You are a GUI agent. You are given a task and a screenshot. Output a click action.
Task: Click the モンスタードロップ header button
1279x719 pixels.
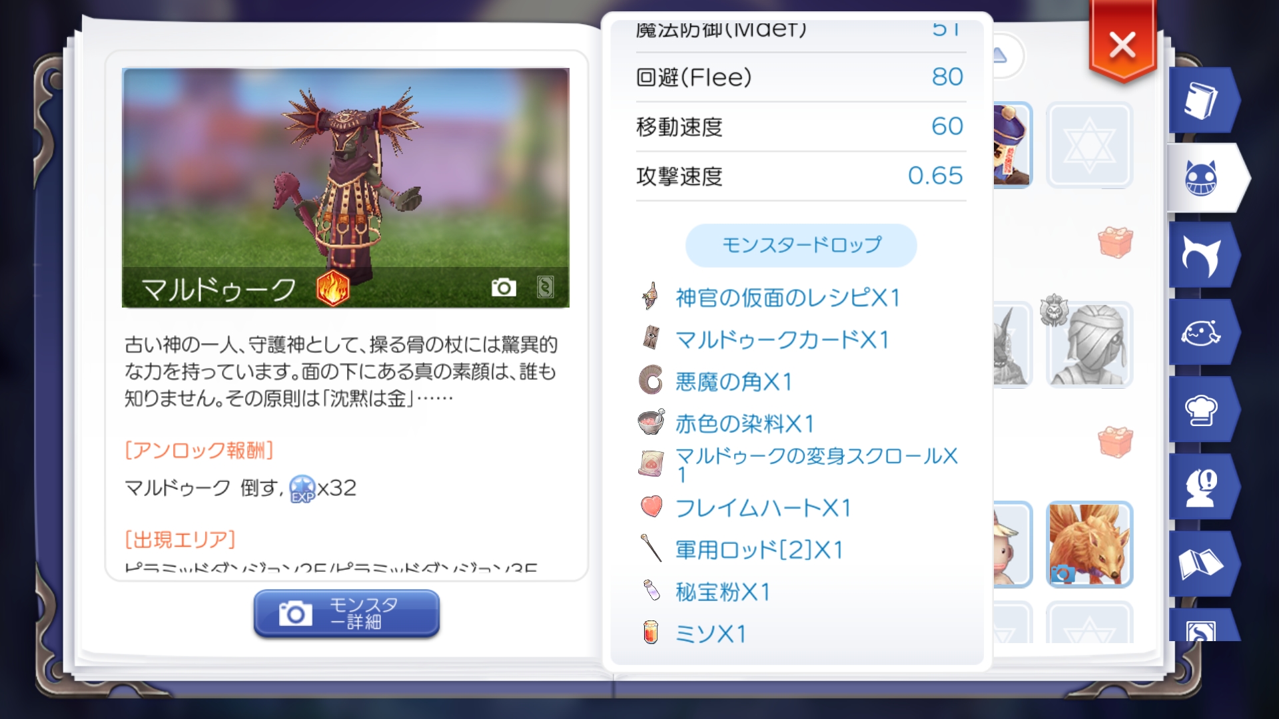(801, 245)
